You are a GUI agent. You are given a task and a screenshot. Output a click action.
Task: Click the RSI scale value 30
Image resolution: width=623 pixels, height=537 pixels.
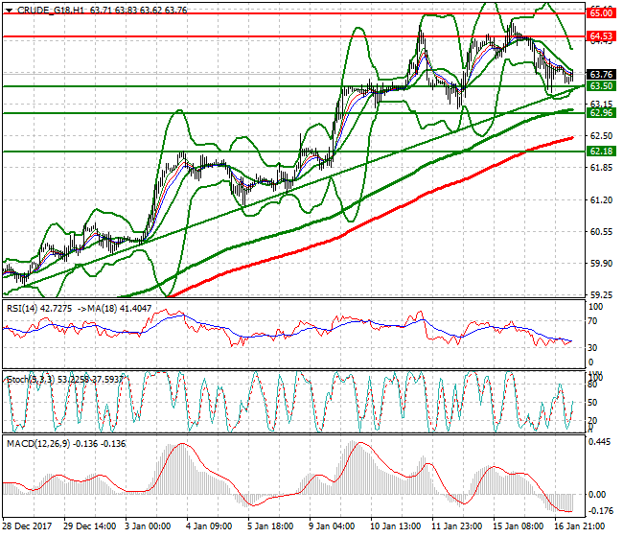(592, 347)
